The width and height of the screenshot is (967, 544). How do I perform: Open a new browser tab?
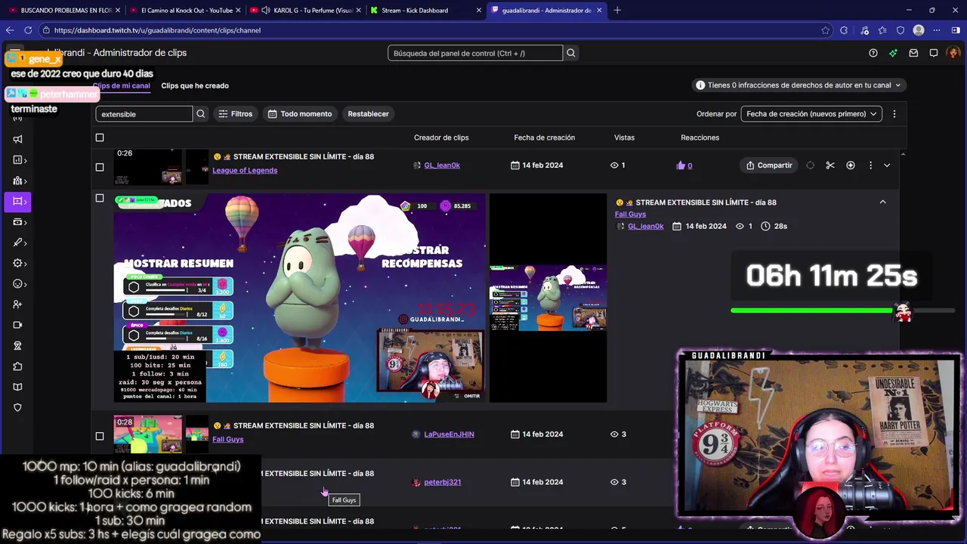click(x=617, y=11)
